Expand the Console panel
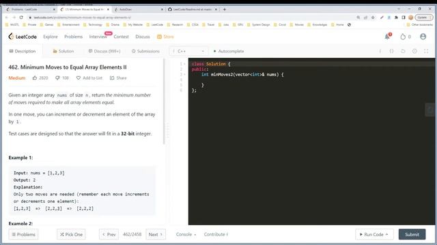 point(186,234)
